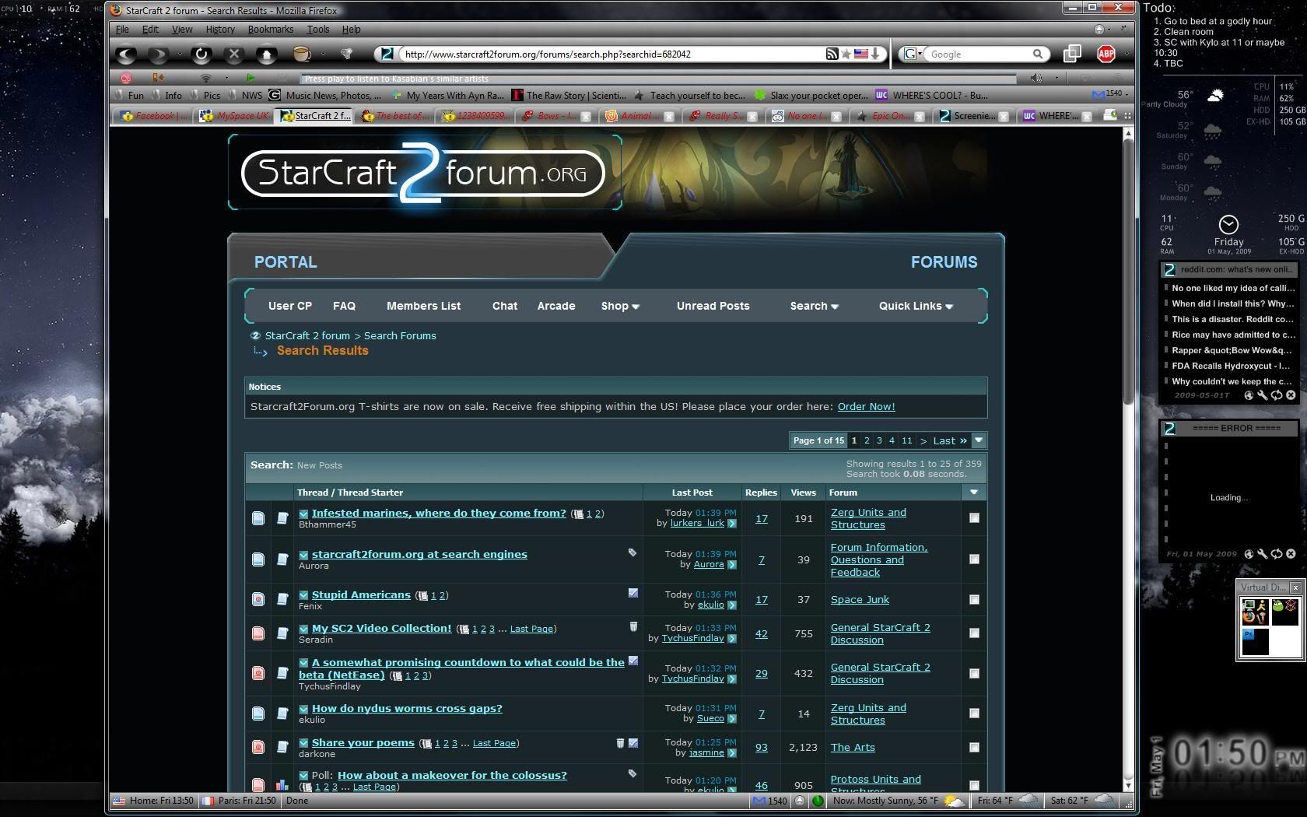Open back/forward history dropdown arrow
Image resolution: width=1307 pixels, height=817 pixels.
coord(179,54)
